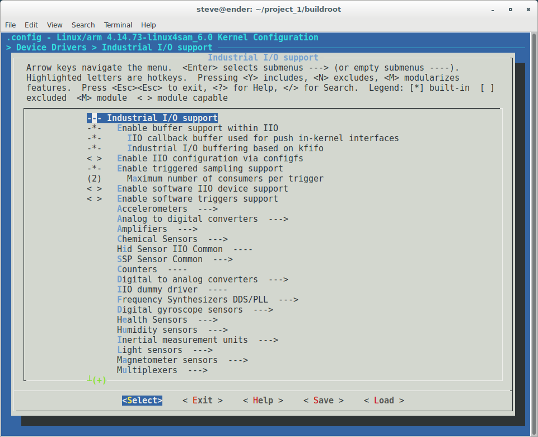Open the Analog to digital converters submenu

[x=179, y=218]
